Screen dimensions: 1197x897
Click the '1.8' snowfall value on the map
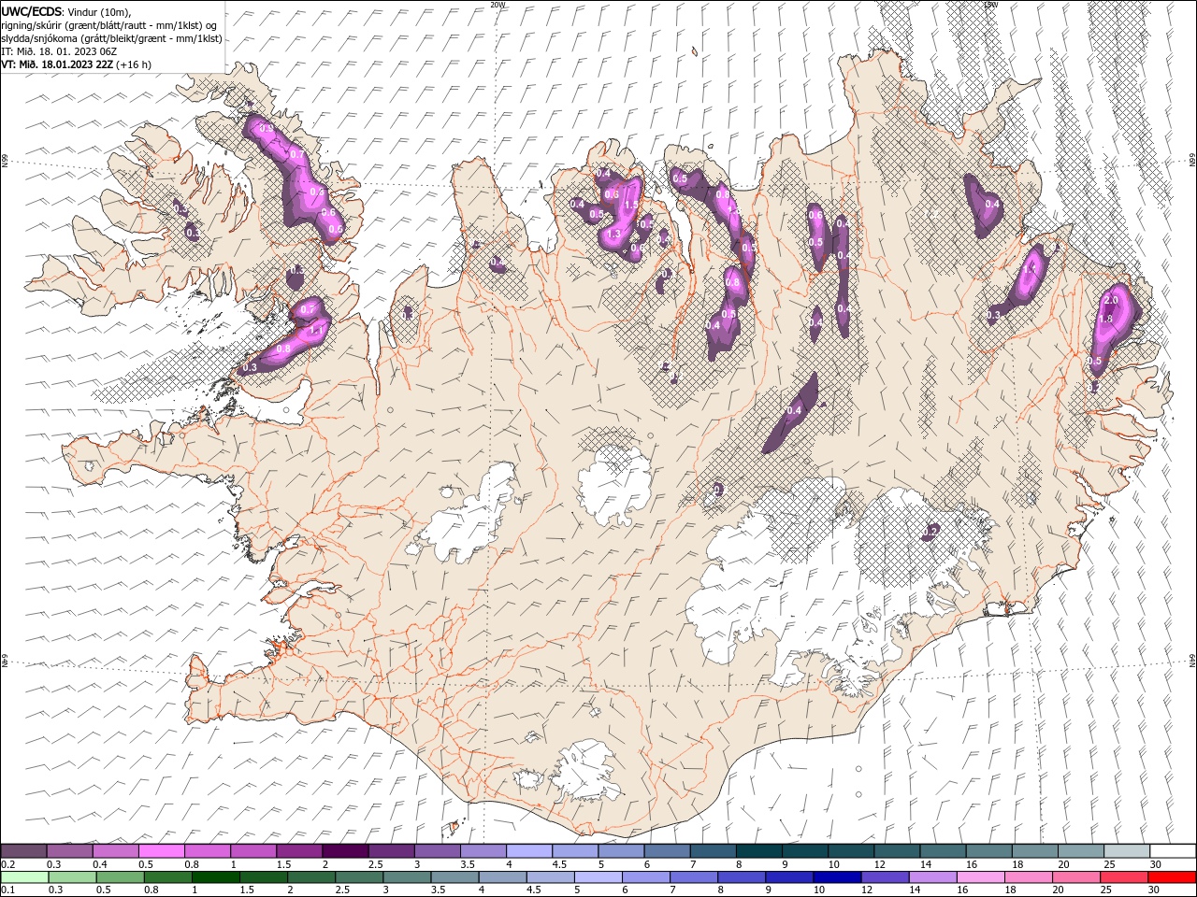pos(1104,320)
